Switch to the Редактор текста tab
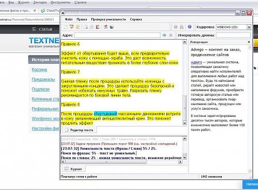Screen dimensions: 258x190 (x=79, y=130)
